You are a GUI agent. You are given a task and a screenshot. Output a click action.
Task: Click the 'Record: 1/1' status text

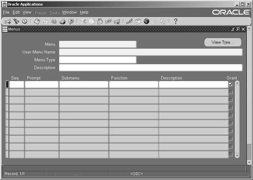pyautogui.click(x=15, y=174)
